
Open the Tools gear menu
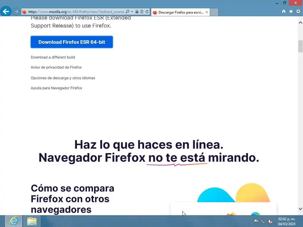click(298, 12)
